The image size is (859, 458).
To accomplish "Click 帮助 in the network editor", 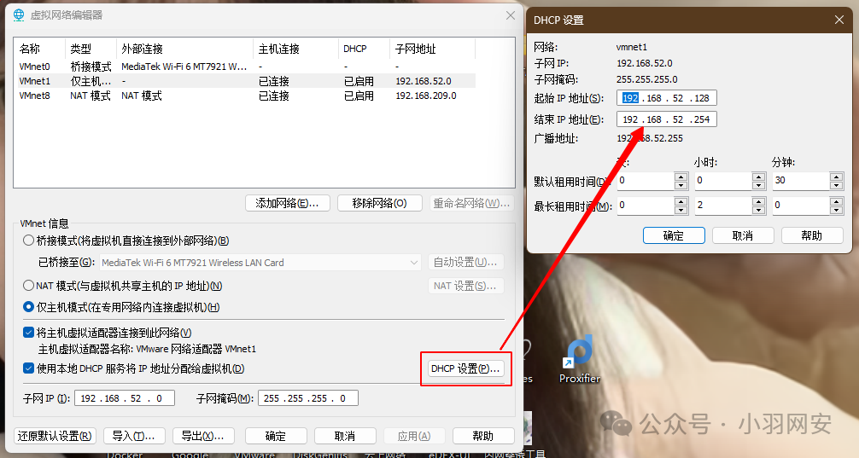I will tap(483, 436).
